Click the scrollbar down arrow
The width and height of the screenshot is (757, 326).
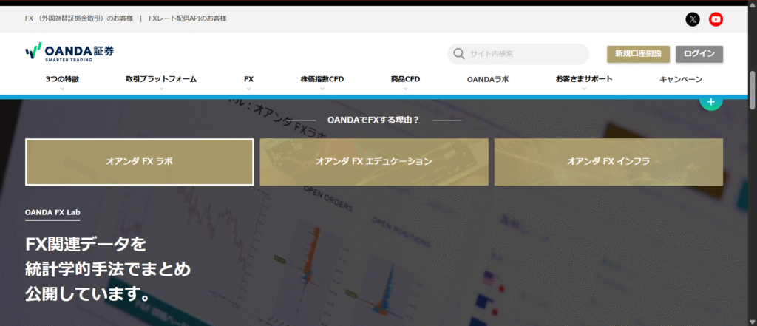pos(752,322)
